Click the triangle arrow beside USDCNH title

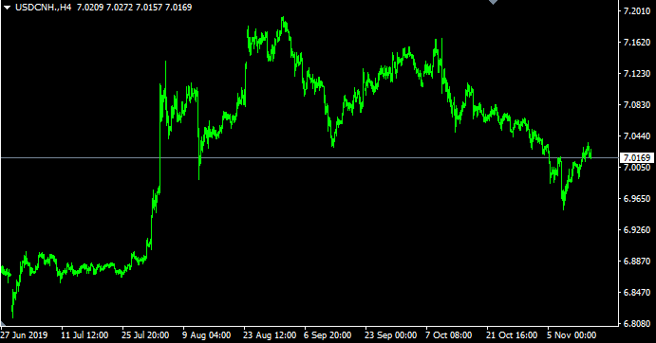click(x=7, y=8)
